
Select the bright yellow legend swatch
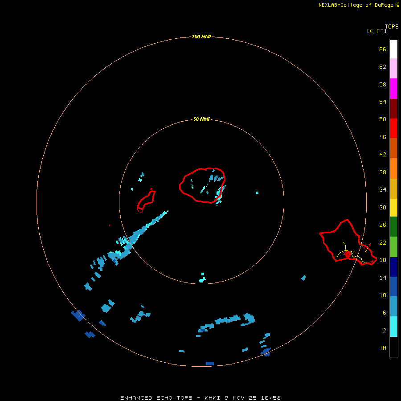pos(393,208)
